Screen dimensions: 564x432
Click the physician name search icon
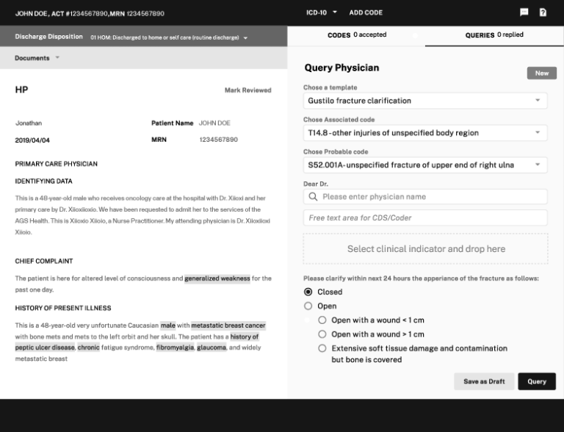[x=314, y=197]
